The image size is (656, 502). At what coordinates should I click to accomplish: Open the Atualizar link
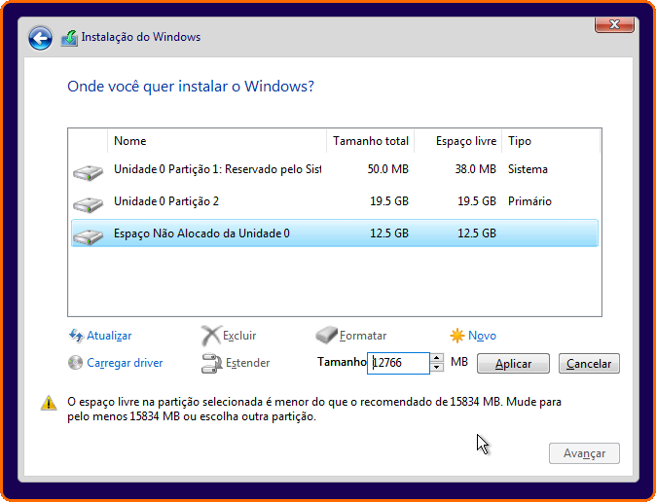(x=109, y=336)
